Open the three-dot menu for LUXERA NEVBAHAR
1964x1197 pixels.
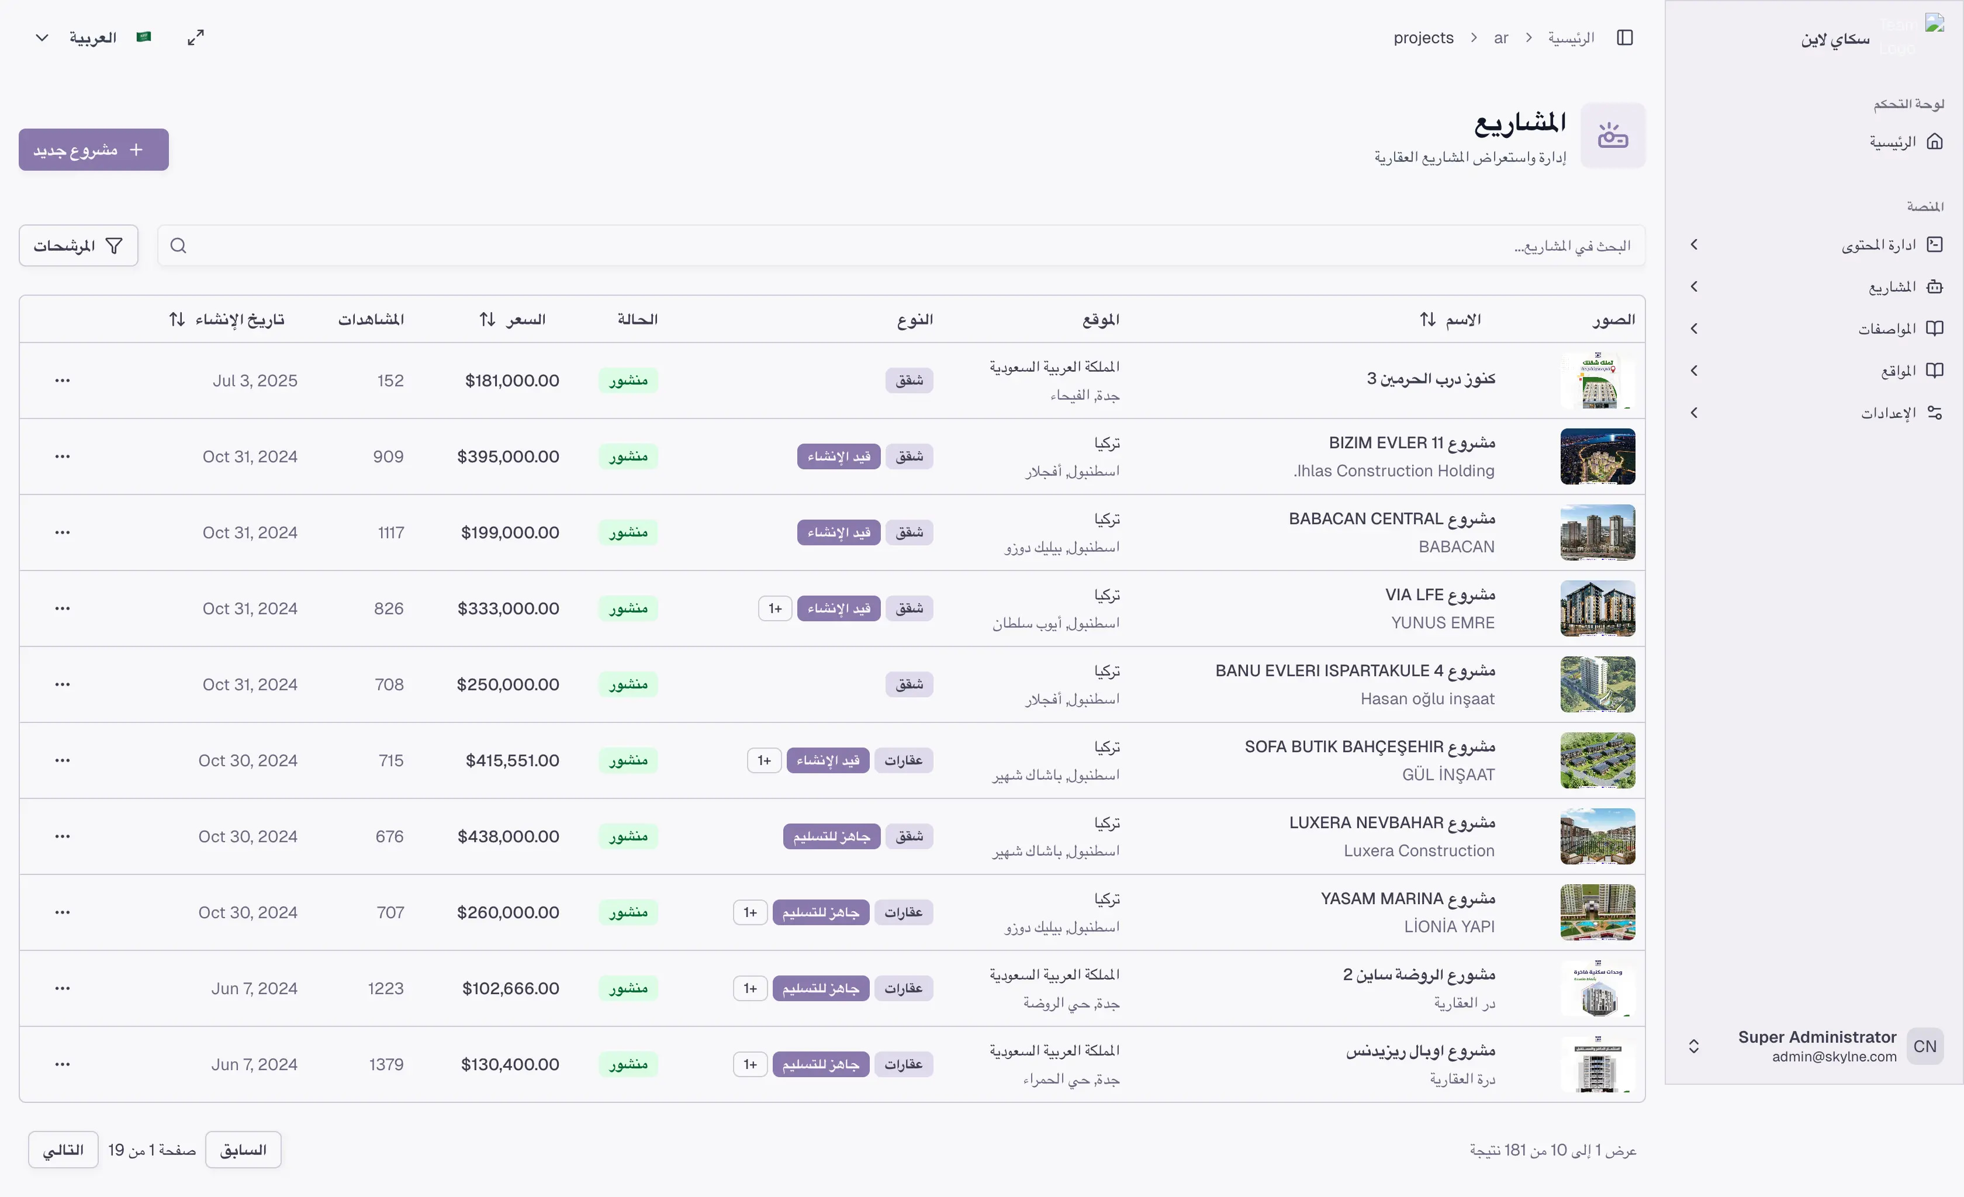point(62,836)
